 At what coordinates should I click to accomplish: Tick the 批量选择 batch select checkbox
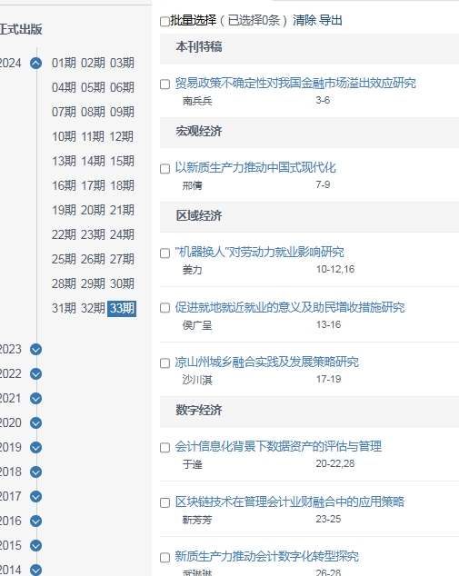[x=165, y=21]
